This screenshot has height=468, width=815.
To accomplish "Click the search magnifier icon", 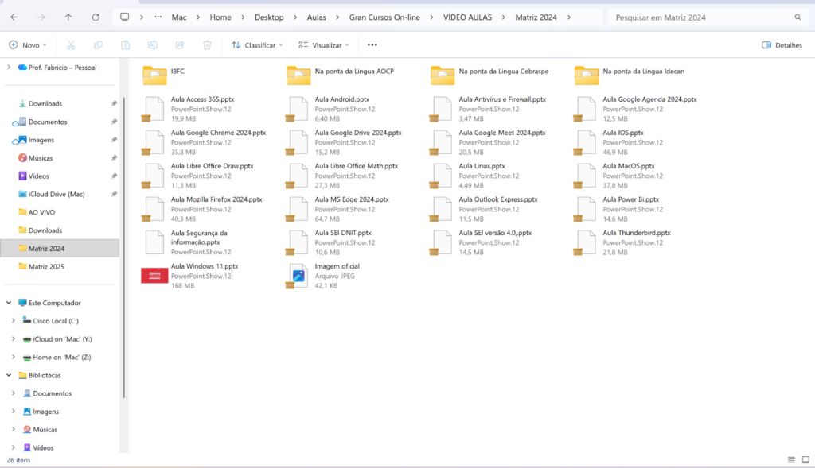I will 797,17.
